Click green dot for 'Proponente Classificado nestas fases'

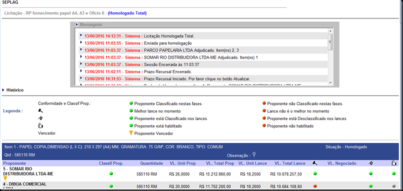131,104
